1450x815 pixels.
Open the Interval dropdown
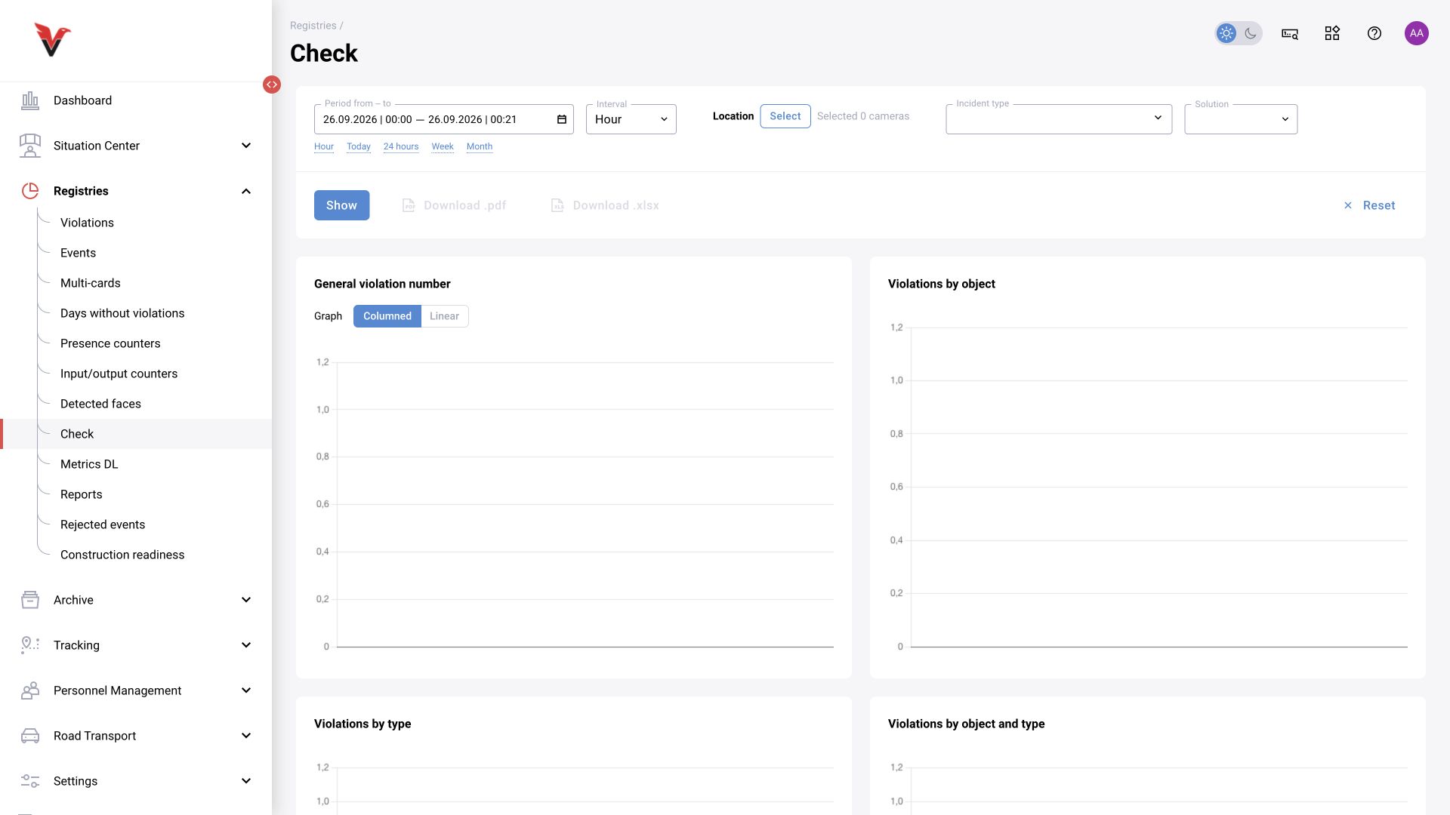point(631,119)
